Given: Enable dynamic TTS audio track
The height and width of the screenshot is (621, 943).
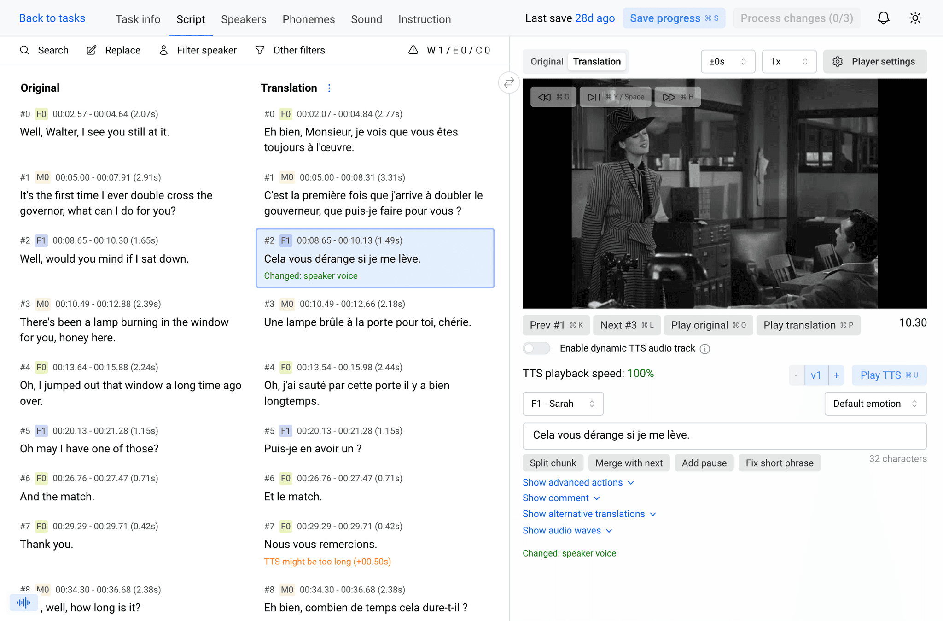Looking at the screenshot, I should click(x=536, y=348).
